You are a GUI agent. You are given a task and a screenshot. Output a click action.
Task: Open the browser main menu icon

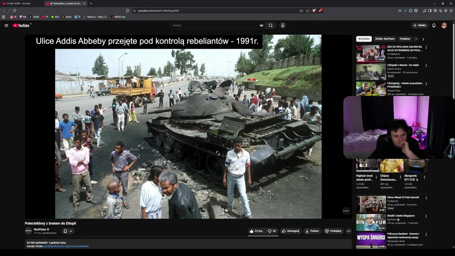[x=451, y=11]
